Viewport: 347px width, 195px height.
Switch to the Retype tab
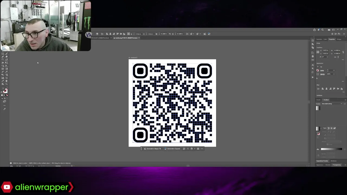click(339, 39)
